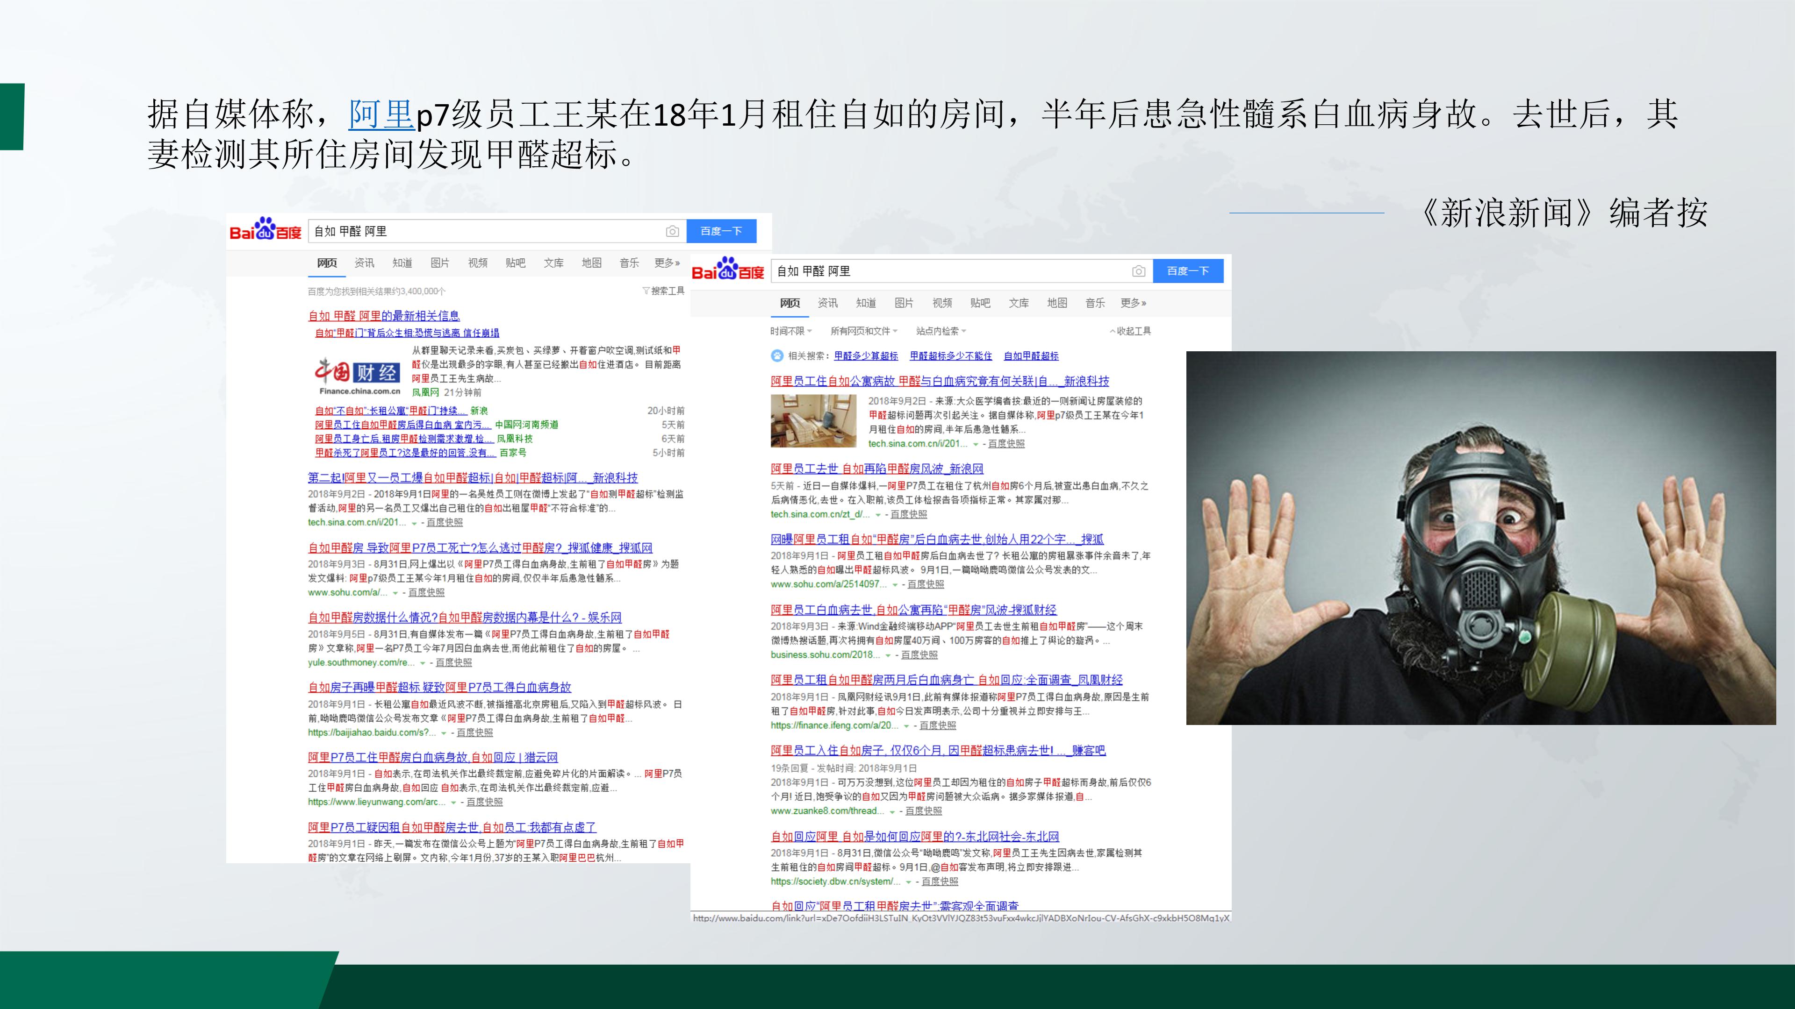The width and height of the screenshot is (1795, 1009).
Task: Select the 文库 tab in the right screenshot
Action: pos(1019,303)
